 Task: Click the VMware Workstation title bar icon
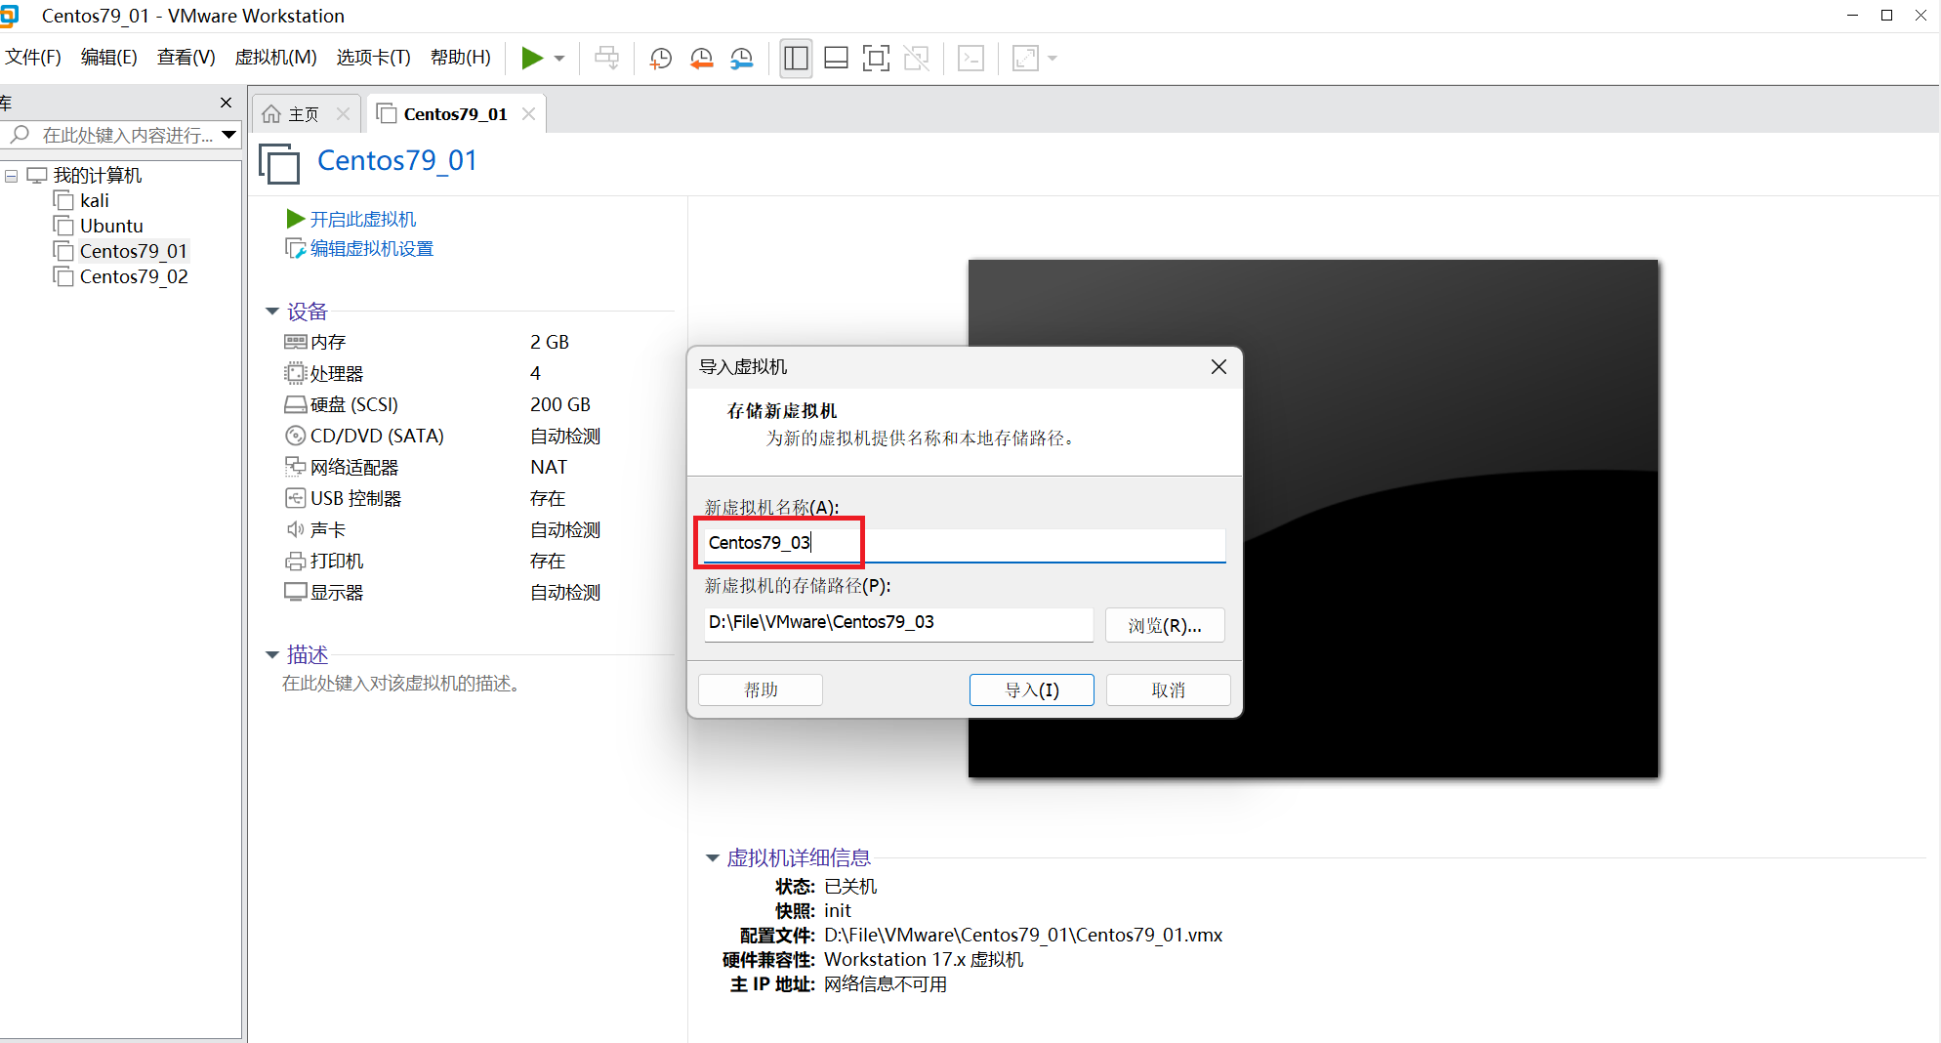tap(10, 16)
